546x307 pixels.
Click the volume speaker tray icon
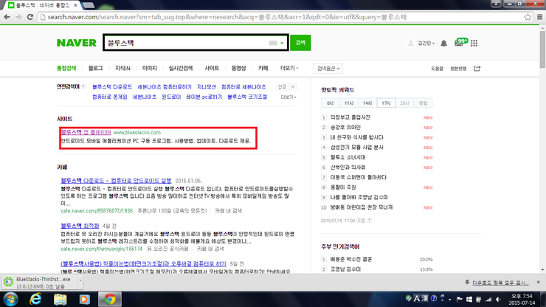498,299
